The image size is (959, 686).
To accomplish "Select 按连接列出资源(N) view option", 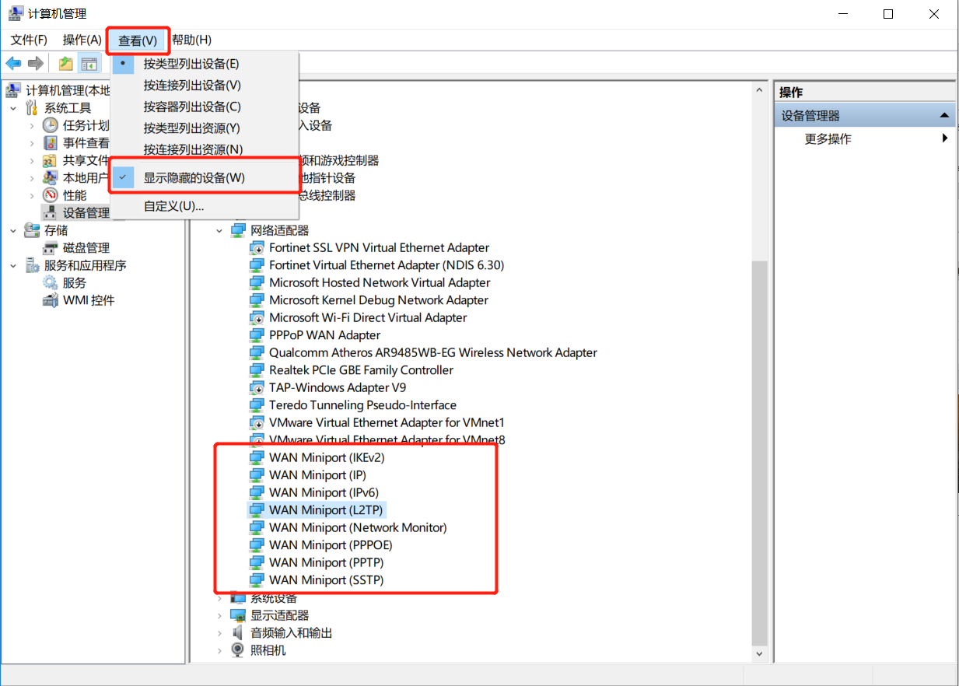I will [205, 149].
